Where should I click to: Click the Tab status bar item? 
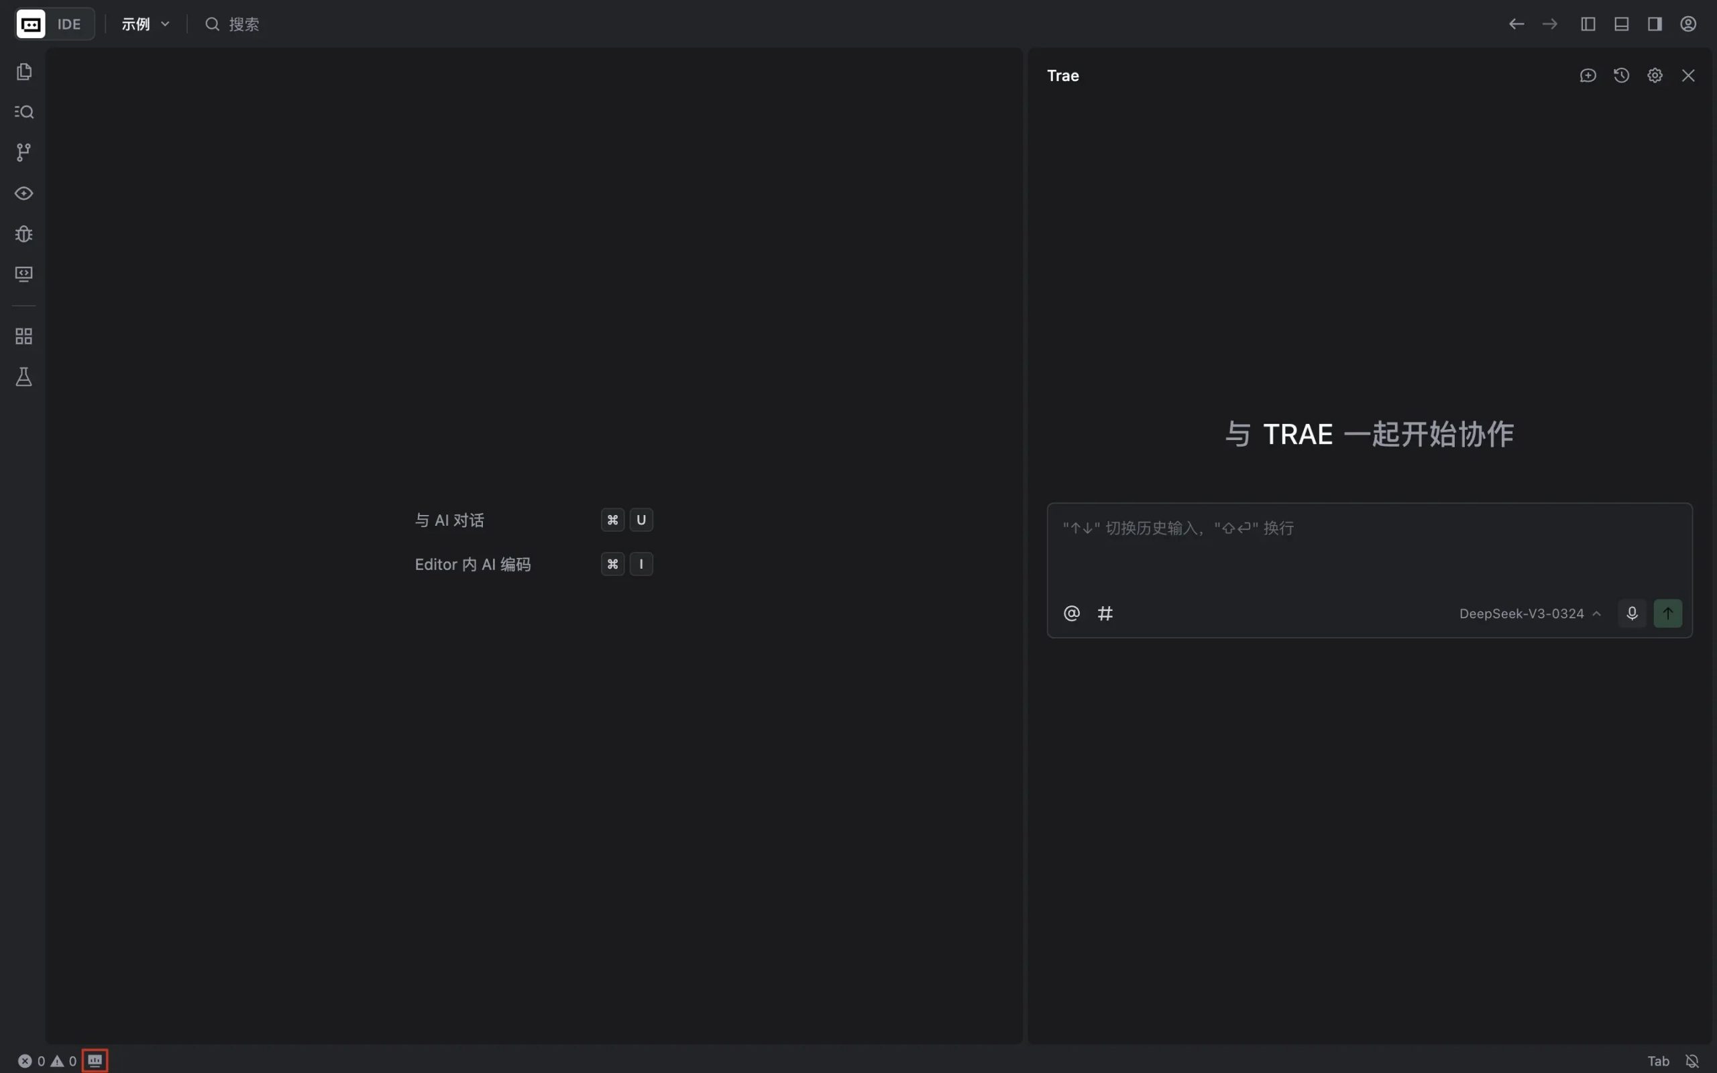(1658, 1061)
